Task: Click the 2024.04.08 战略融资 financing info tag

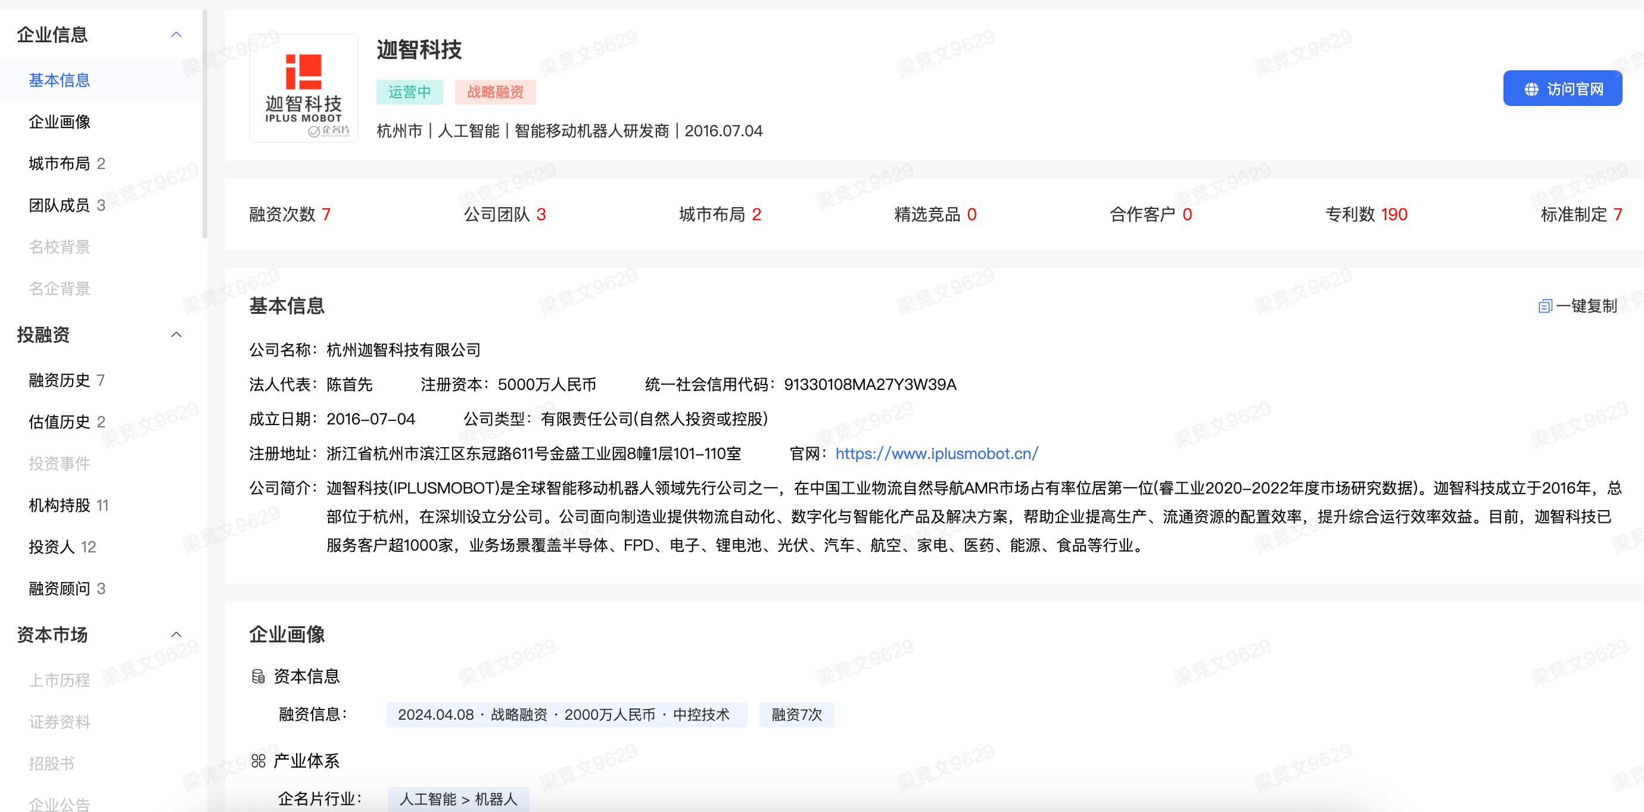Action: click(x=566, y=714)
